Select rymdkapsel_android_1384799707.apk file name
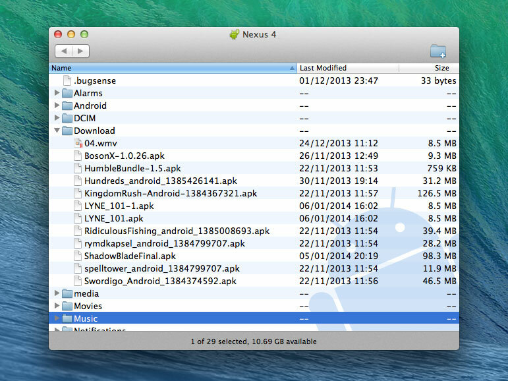 click(x=165, y=243)
